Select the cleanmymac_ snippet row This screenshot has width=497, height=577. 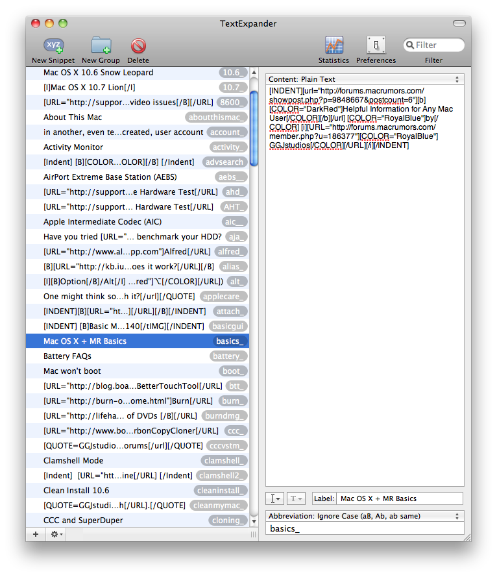pyautogui.click(x=137, y=506)
